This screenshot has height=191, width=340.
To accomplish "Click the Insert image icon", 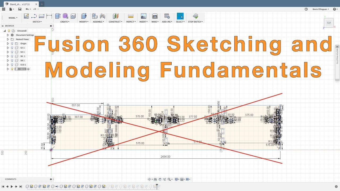I will click(143, 16).
